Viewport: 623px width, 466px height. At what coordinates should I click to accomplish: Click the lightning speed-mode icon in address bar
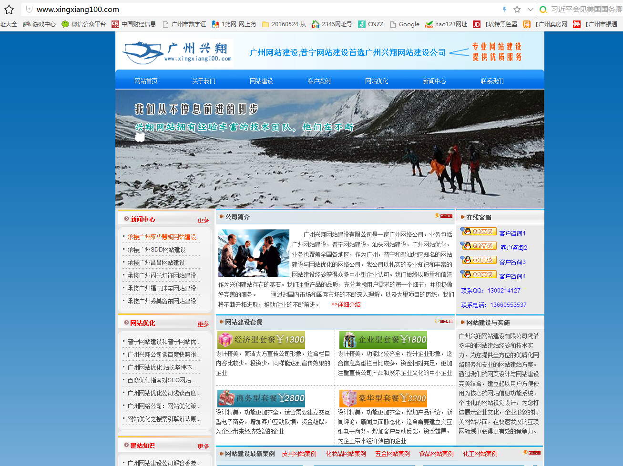click(504, 10)
